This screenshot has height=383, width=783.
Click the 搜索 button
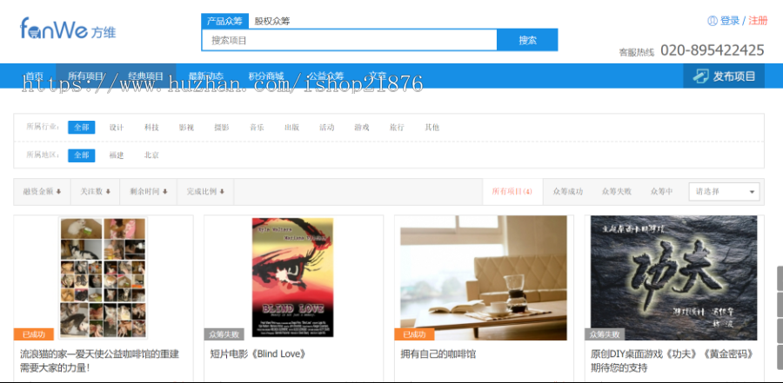pos(527,40)
